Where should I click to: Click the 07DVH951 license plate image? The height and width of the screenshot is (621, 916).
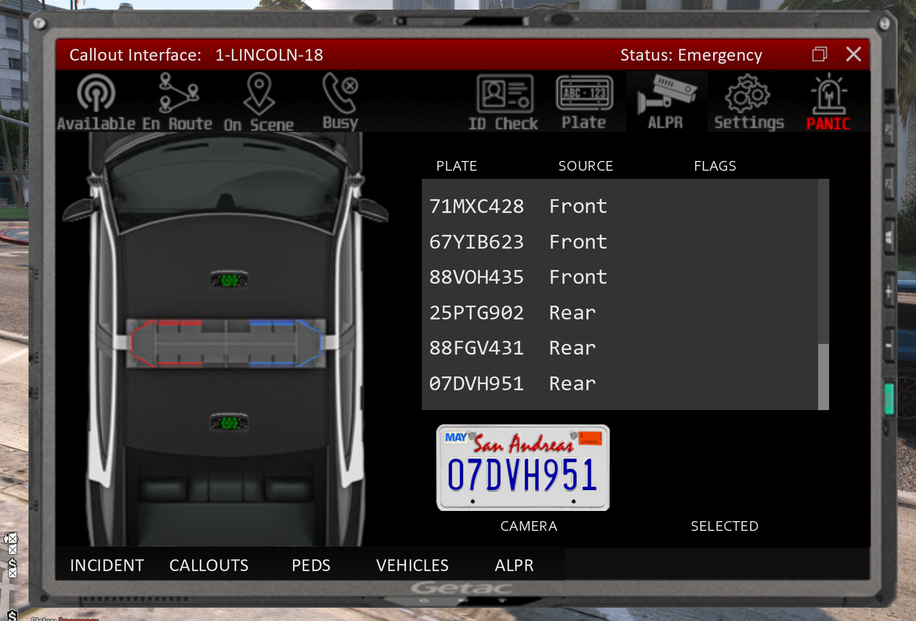(x=523, y=468)
